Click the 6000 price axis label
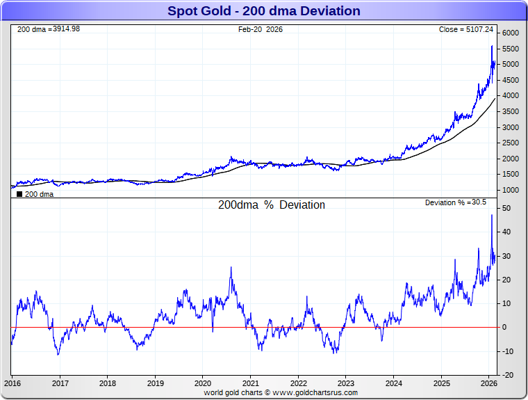528x400 pixels. click(511, 33)
